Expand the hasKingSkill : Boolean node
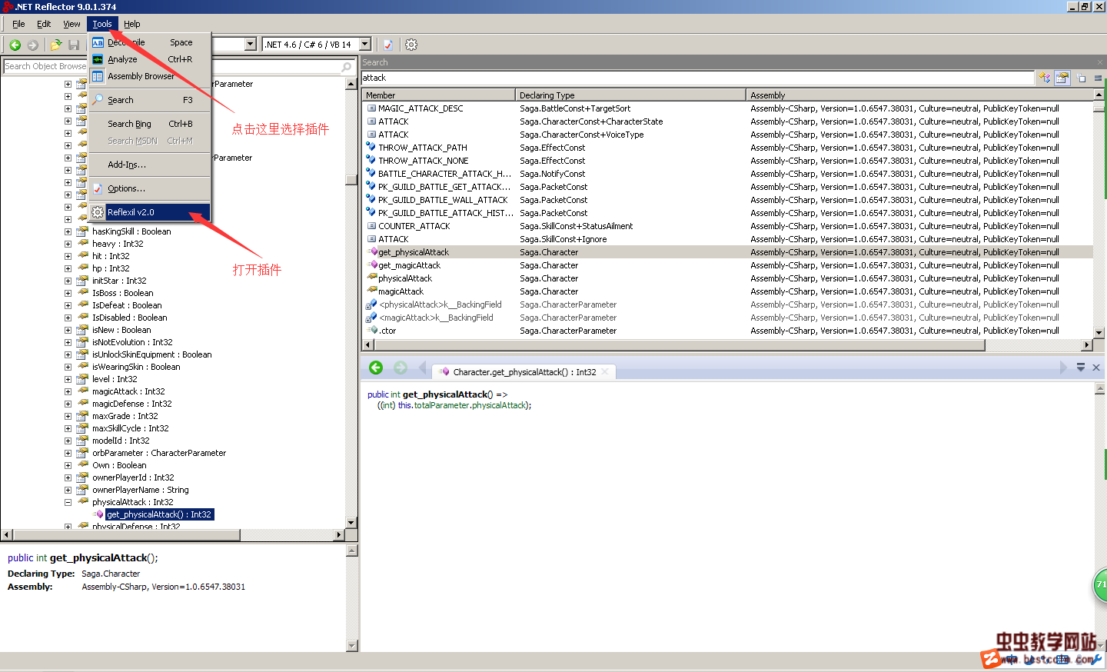This screenshot has width=1107, height=672. tap(68, 231)
